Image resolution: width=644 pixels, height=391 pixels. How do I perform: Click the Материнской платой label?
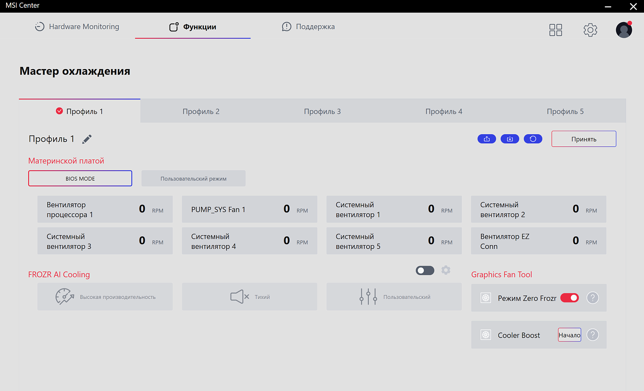66,161
